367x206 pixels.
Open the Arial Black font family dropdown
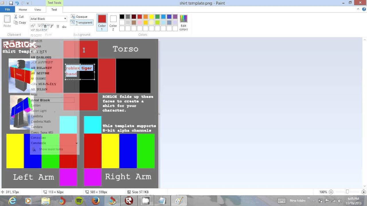click(x=65, y=19)
